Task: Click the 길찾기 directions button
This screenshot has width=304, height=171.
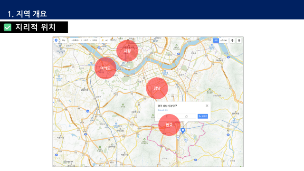Action: coord(203,116)
